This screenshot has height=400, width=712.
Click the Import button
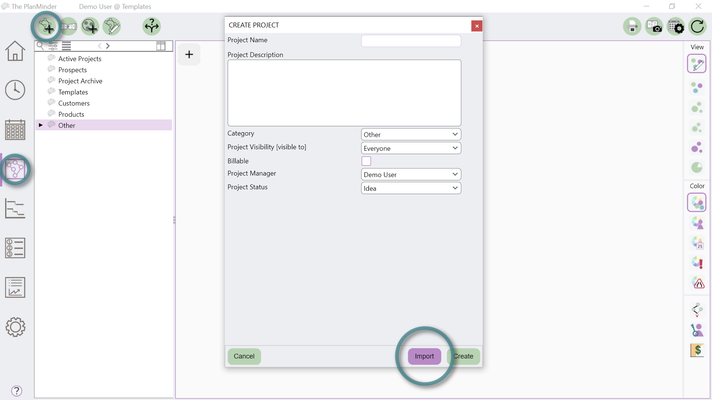(x=425, y=356)
